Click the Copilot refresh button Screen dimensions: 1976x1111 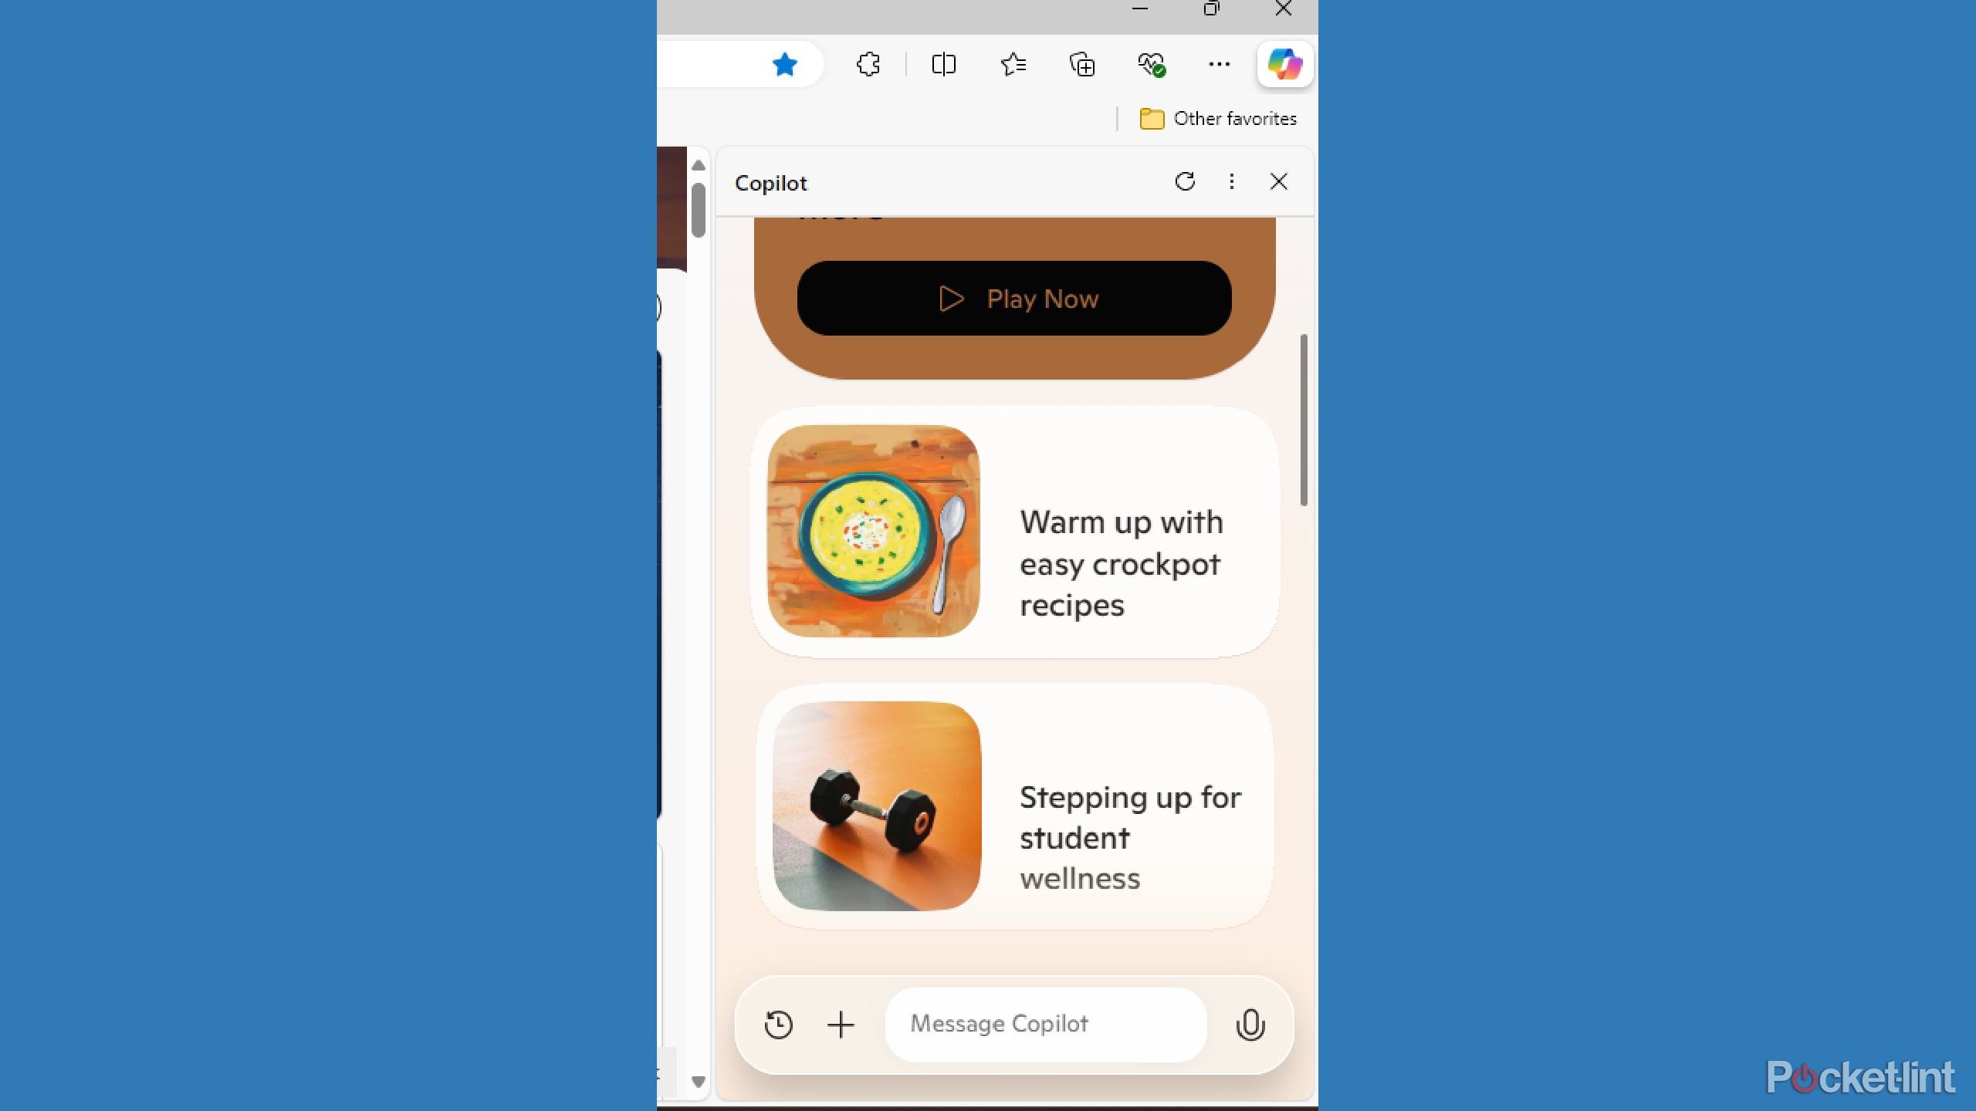[x=1183, y=182]
